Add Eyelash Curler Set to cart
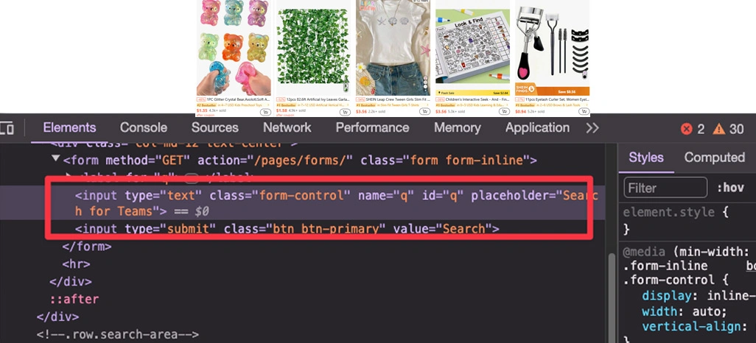Viewport: 756px width, 343px height. 584,112
